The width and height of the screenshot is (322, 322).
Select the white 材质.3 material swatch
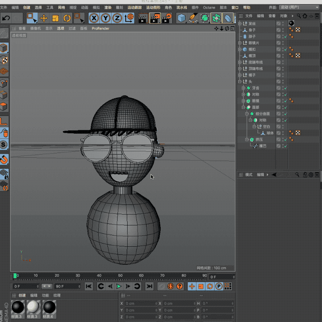(x=34, y=308)
